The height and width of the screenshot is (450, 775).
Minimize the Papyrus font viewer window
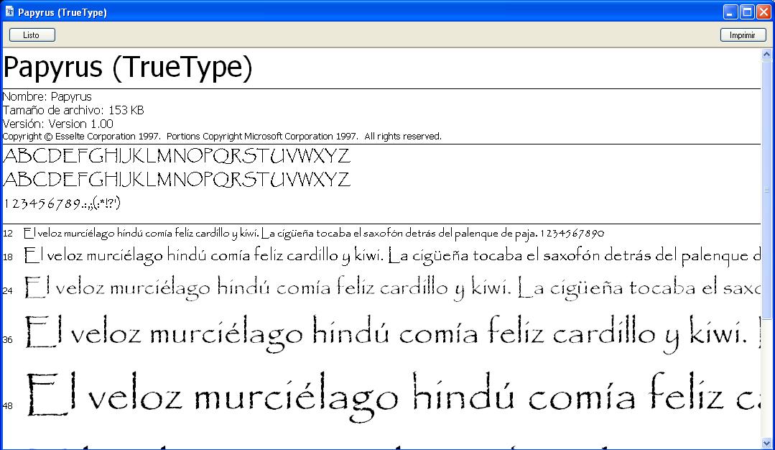(x=730, y=12)
